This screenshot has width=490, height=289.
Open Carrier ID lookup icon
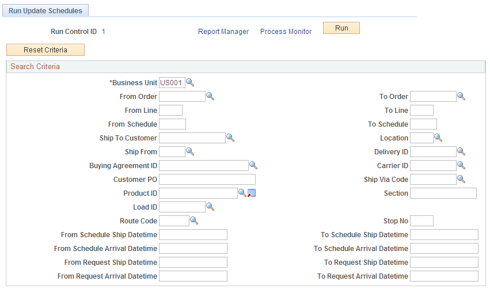tap(461, 165)
